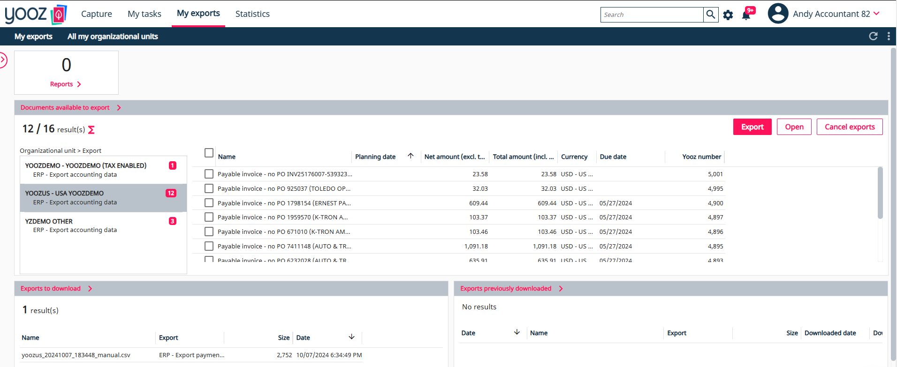Select the My exports sub-tab

(33, 37)
